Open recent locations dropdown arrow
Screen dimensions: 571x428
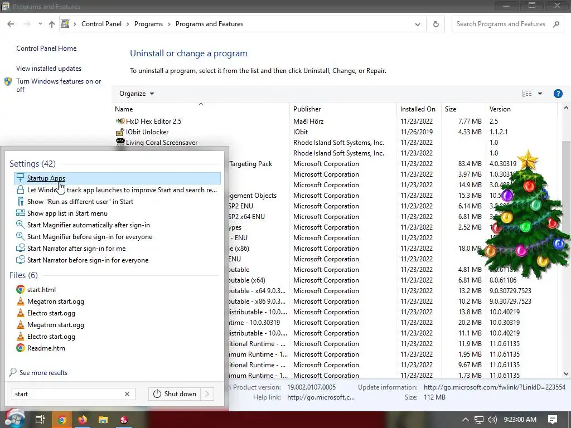click(40, 24)
